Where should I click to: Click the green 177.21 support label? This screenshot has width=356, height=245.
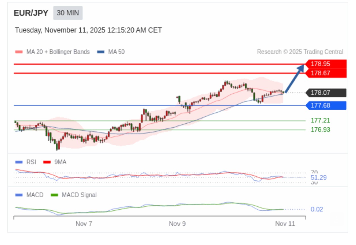pos(320,121)
